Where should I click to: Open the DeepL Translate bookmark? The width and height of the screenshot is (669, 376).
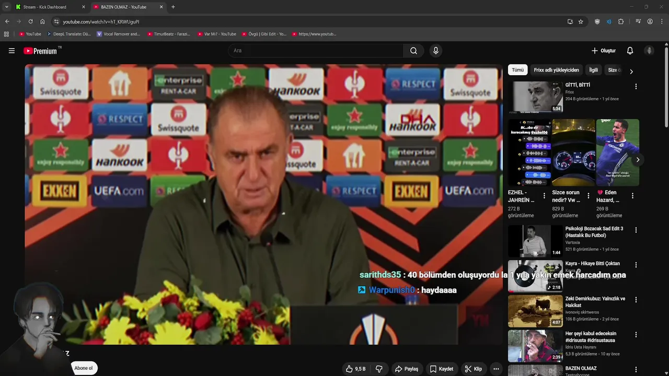(x=68, y=34)
